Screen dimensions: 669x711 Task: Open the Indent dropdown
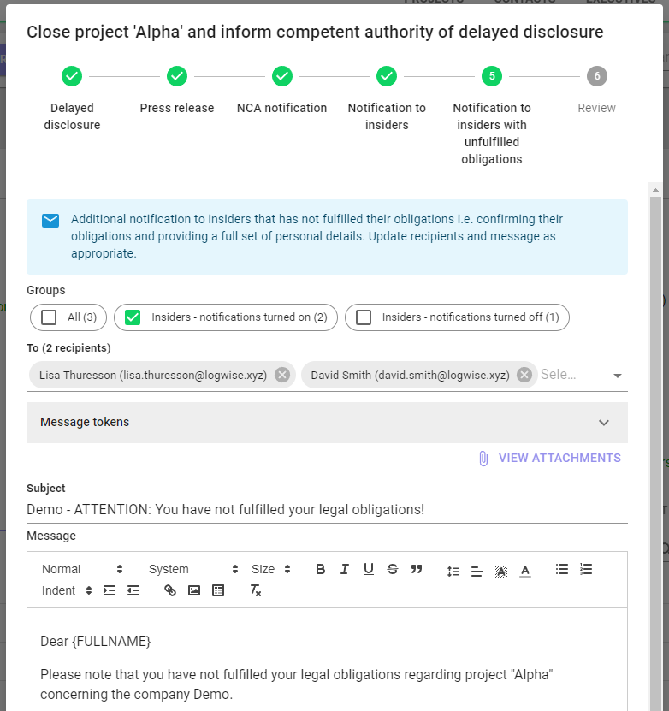click(x=67, y=590)
